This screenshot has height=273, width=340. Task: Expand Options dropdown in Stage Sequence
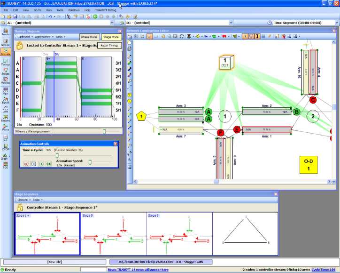[x=24, y=200]
